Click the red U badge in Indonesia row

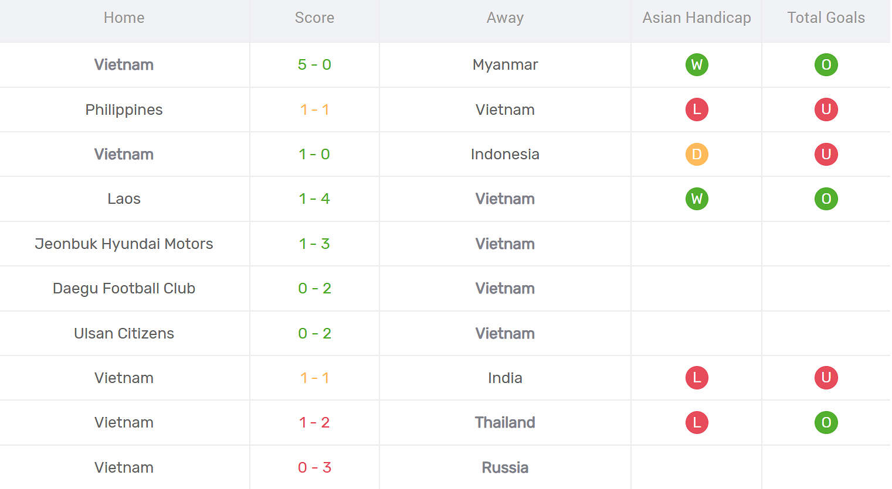pyautogui.click(x=826, y=154)
